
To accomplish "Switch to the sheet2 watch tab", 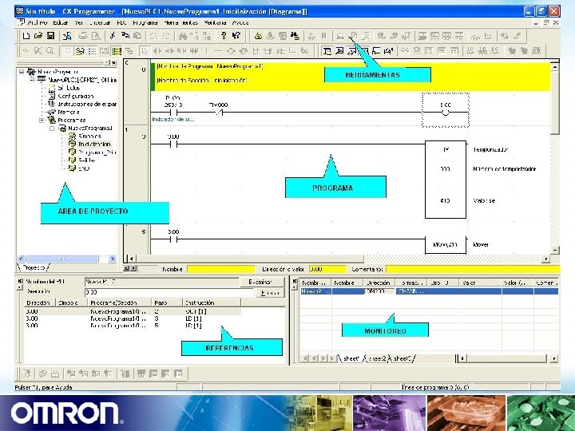I will coord(377,358).
